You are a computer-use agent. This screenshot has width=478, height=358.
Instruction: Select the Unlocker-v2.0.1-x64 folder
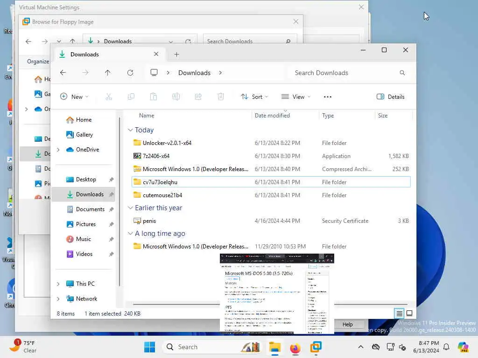271,143
